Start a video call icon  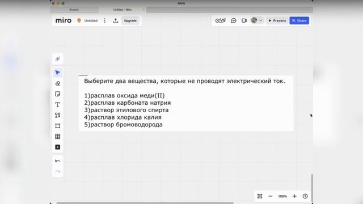click(x=244, y=20)
